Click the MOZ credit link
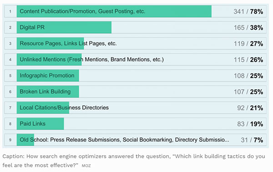The height and width of the screenshot is (172, 273). pos(86,166)
